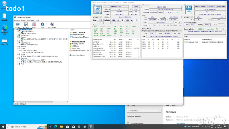This screenshot has height=129, width=229.
Task: Open Microsoft Edge from the taskbar
Action: 56,126
